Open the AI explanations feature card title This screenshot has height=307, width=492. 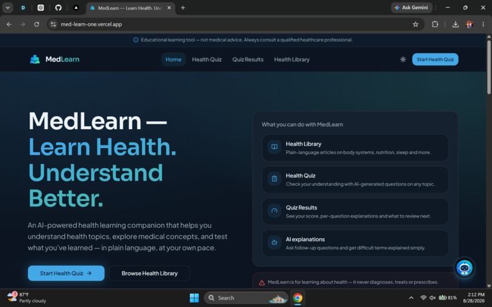[305, 239]
